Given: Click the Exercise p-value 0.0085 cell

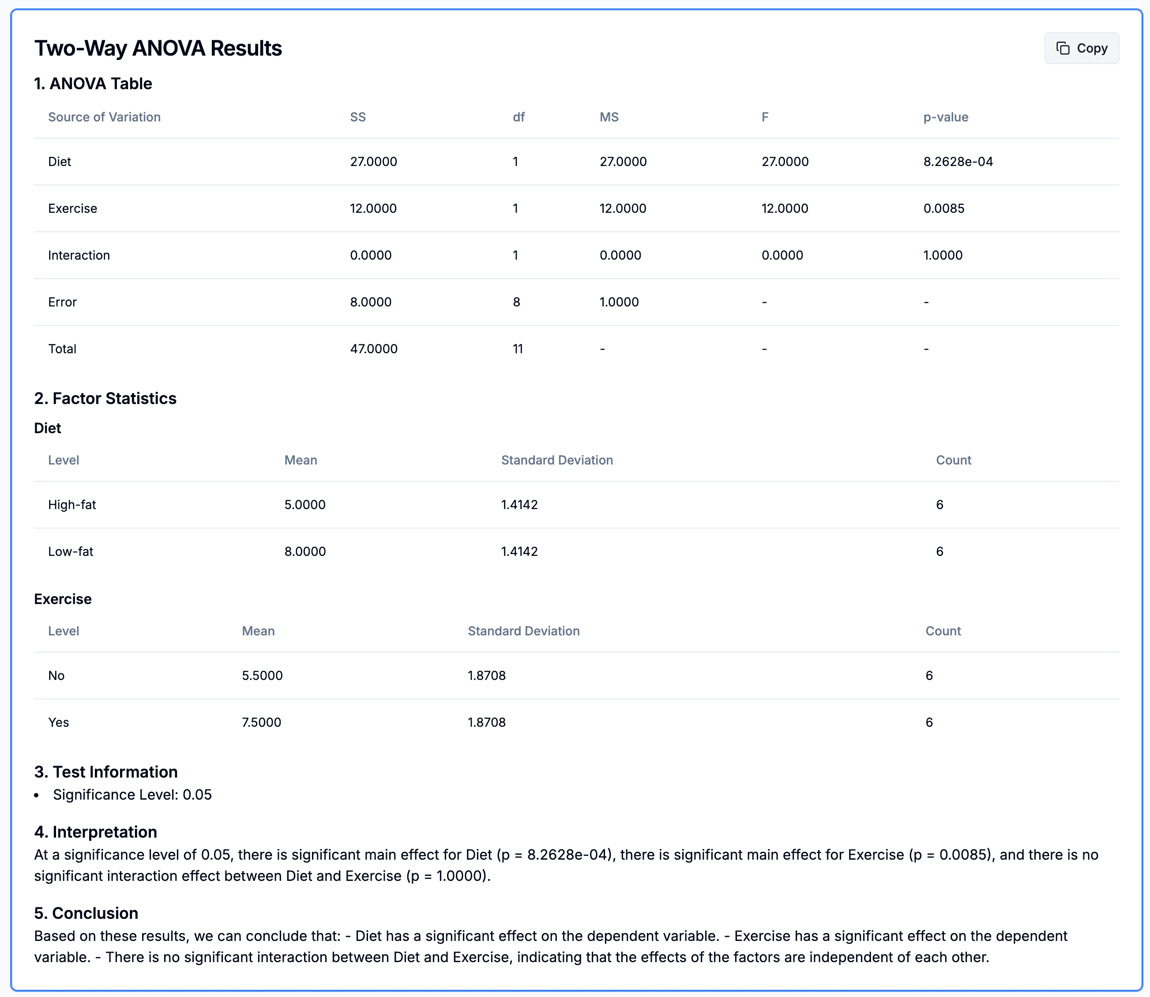Looking at the screenshot, I should tap(943, 208).
